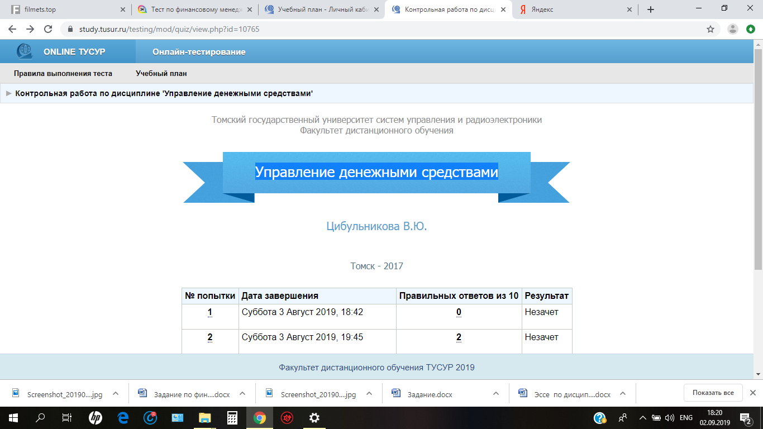Click the ONLINE ТУСУР globe logo

point(25,51)
